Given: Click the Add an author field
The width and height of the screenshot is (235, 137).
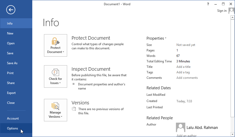Looking at the screenshot, I should click(x=186, y=135).
